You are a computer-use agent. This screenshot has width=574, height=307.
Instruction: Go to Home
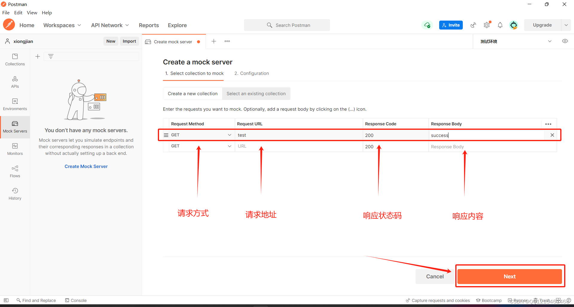(27, 25)
